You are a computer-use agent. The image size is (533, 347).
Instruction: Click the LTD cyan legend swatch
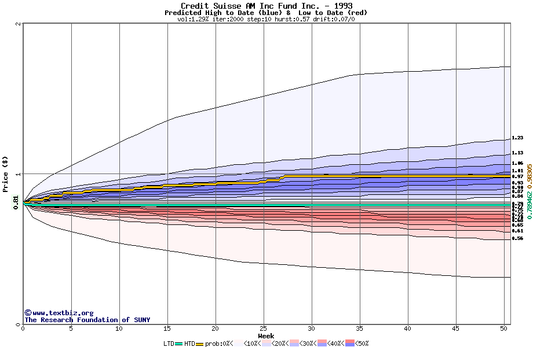coord(179,344)
